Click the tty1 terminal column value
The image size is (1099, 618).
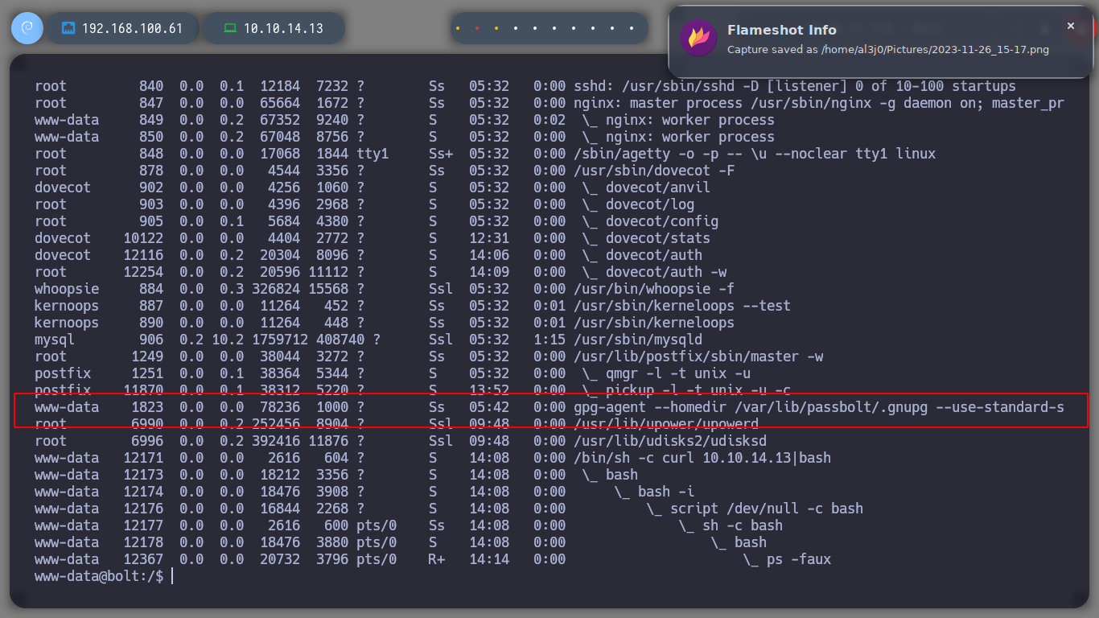coord(373,154)
